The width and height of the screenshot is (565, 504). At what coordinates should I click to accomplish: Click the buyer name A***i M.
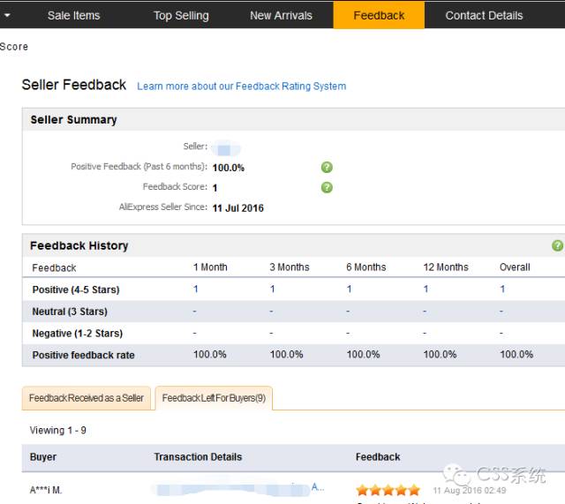pos(46,490)
